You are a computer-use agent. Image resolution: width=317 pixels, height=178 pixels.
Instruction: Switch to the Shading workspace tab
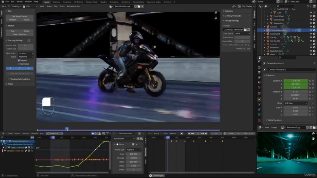click(x=104, y=2)
